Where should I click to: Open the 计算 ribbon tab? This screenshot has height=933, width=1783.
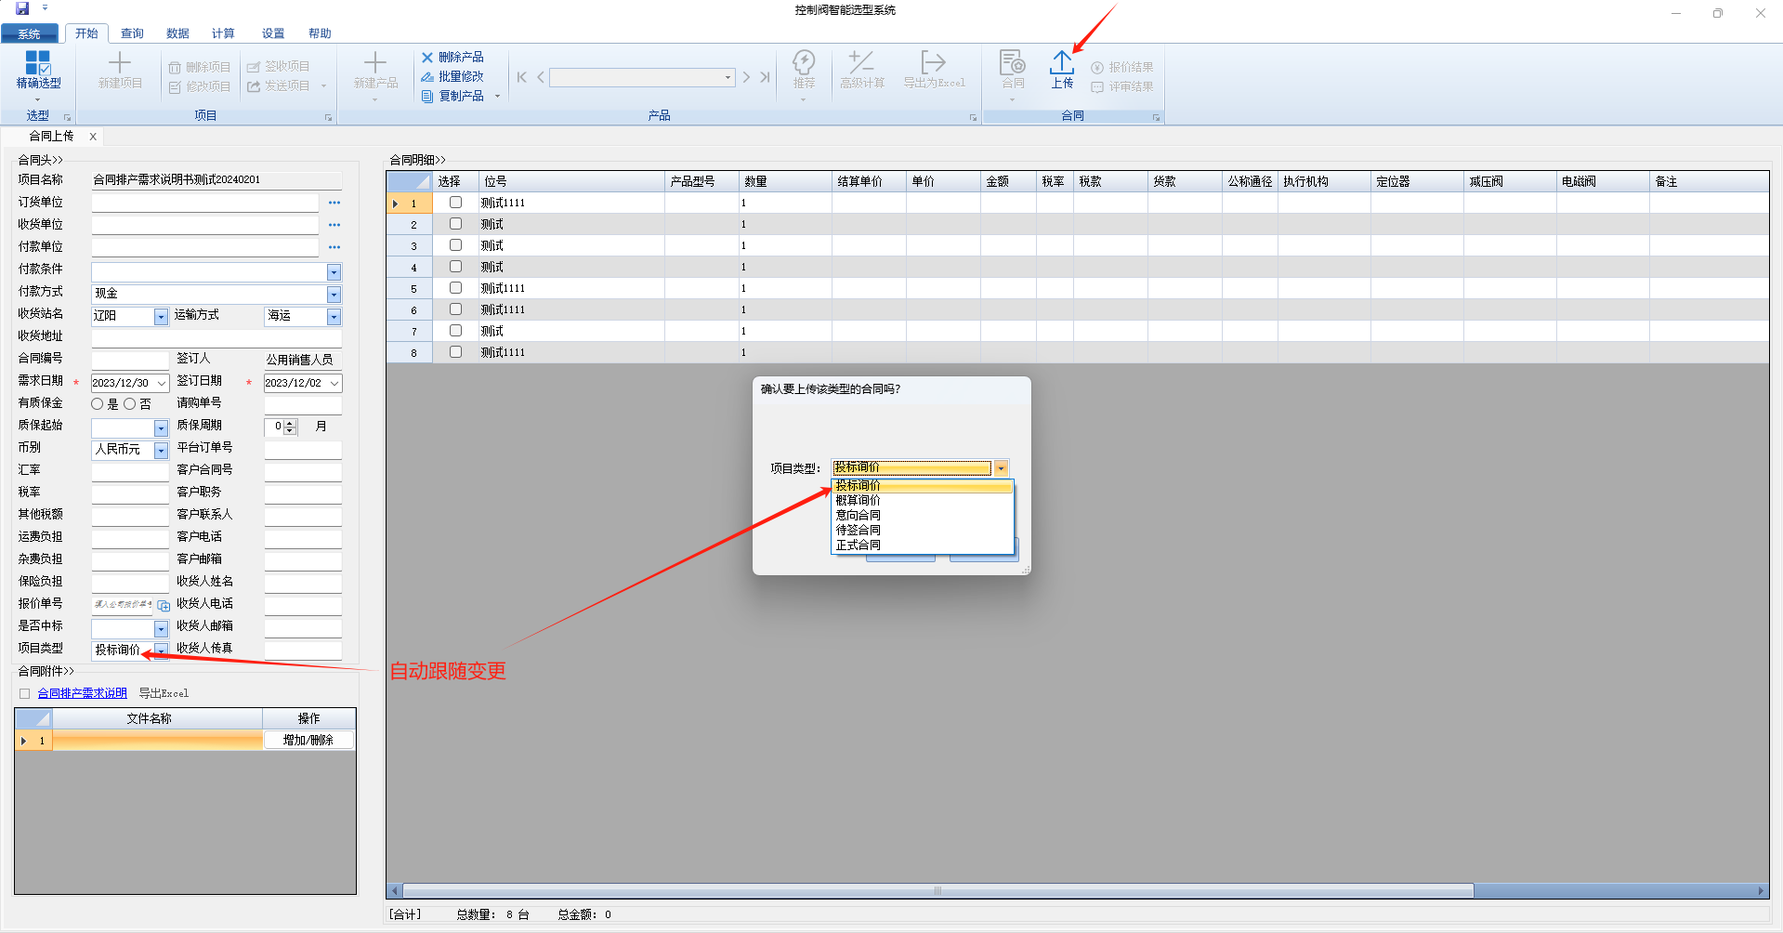223,33
